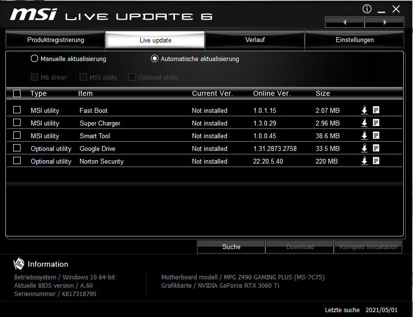The width and height of the screenshot is (413, 317).
Task: Click the 33.5 MB size value
Action: 327,149
